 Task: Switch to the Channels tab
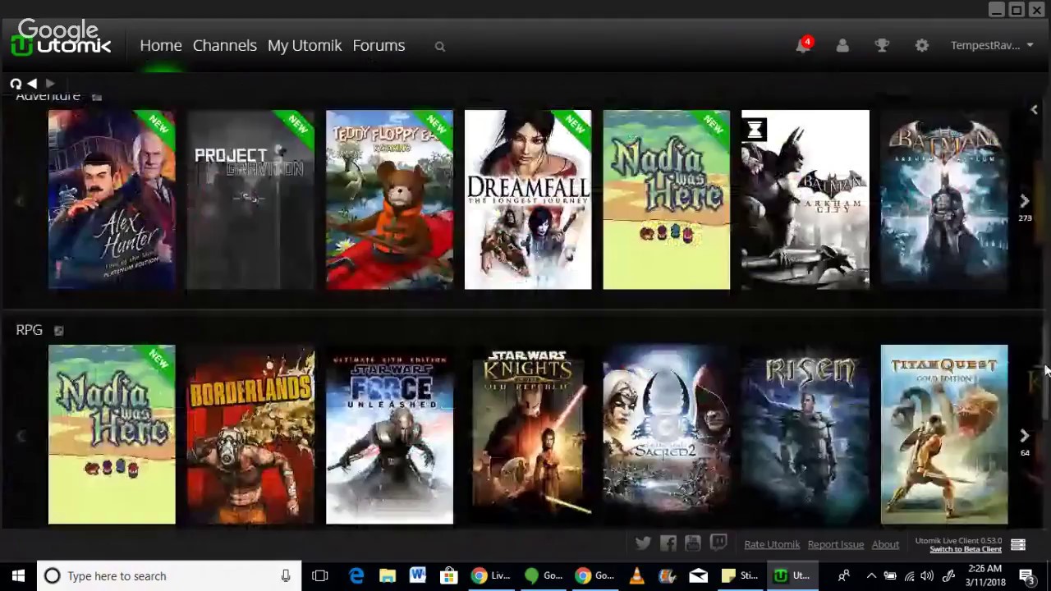(225, 46)
